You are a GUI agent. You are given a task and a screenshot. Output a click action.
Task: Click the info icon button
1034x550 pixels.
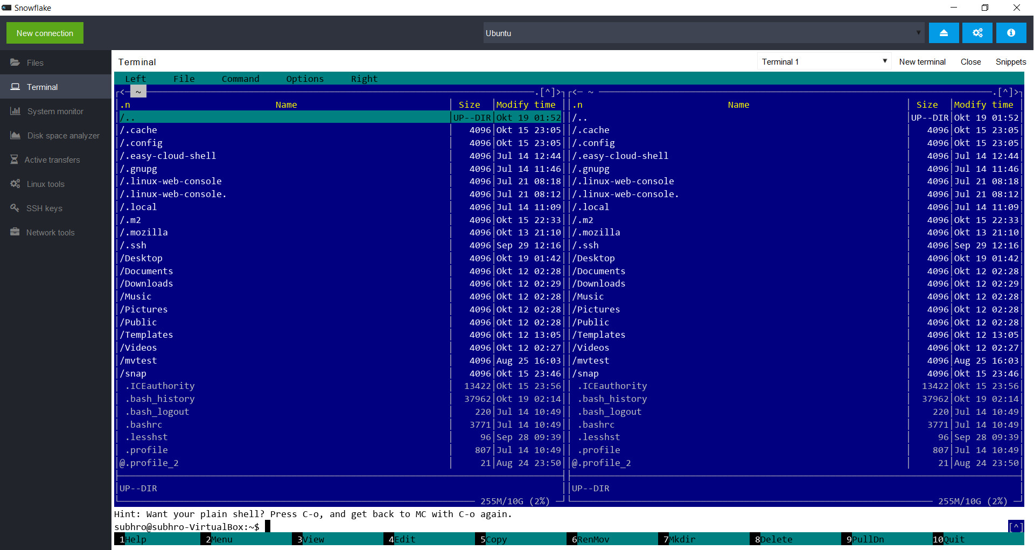(1011, 33)
